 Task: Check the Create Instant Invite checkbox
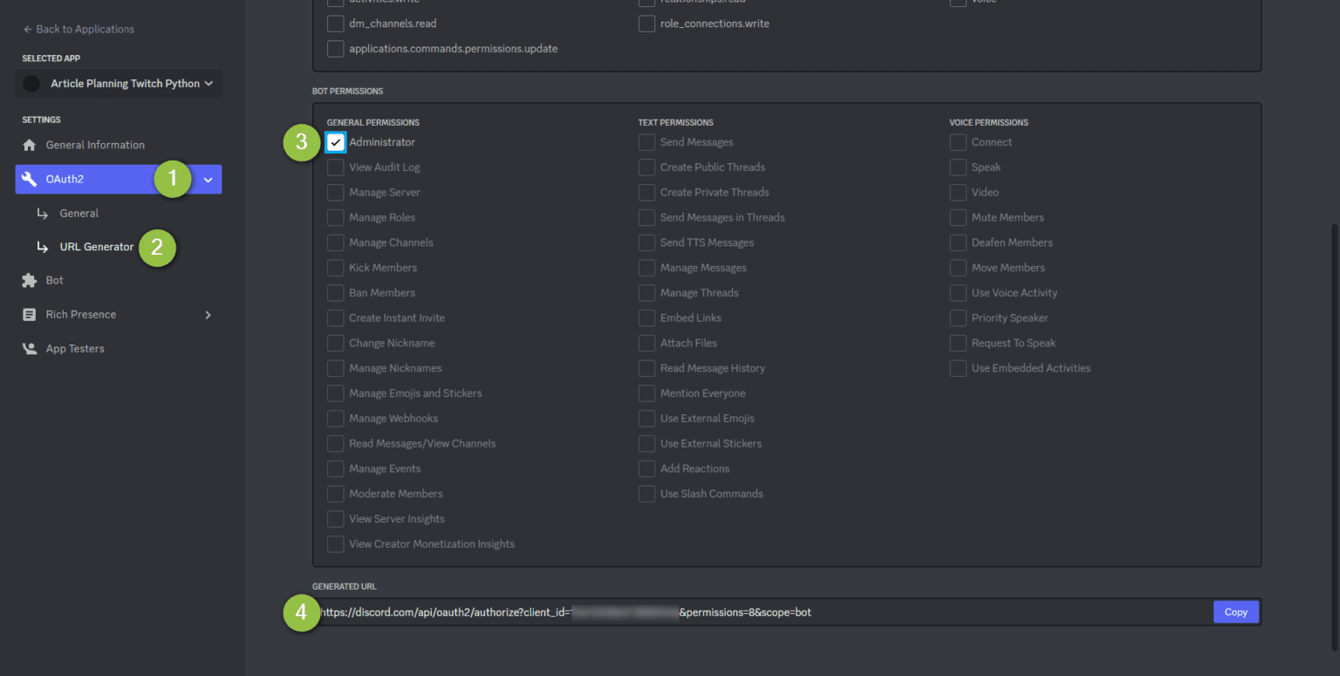336,318
